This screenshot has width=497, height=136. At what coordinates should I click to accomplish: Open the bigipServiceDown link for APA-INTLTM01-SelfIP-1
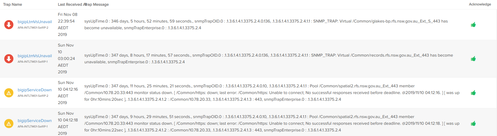point(35,121)
